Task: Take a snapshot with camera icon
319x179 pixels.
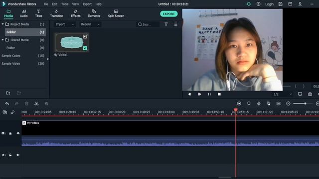Action: click(310, 94)
